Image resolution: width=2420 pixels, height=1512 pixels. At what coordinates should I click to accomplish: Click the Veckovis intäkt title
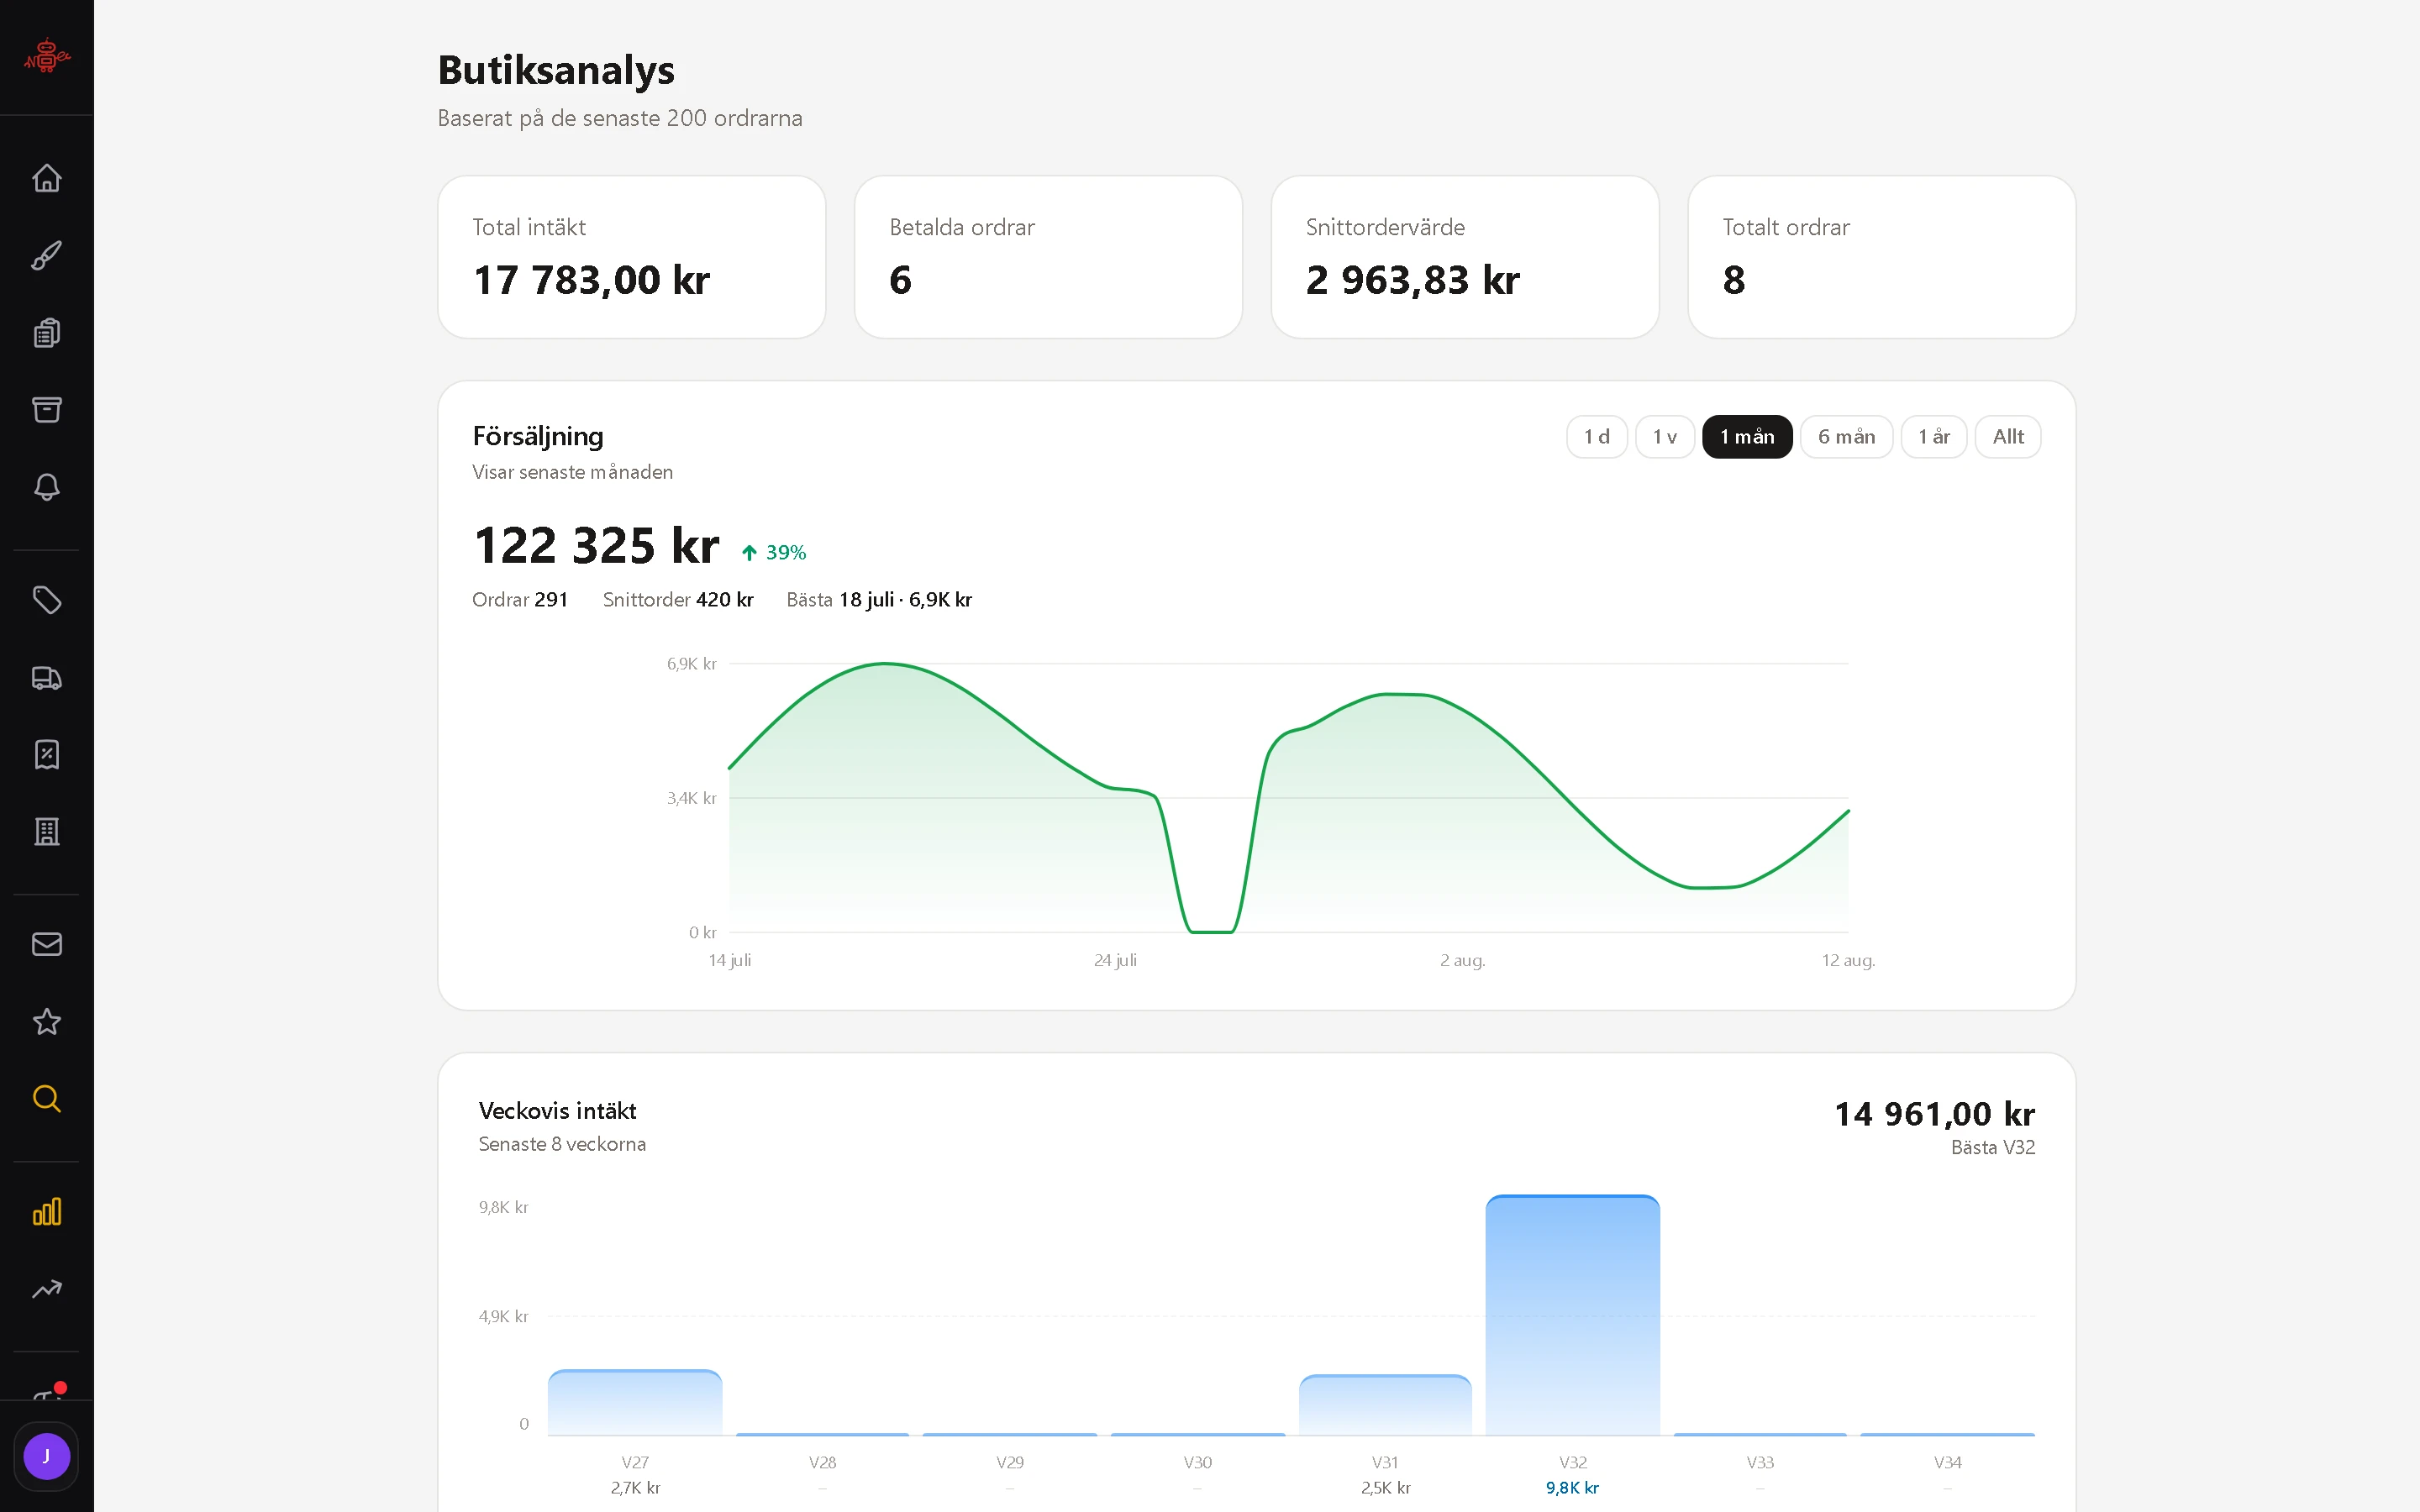tap(557, 1111)
